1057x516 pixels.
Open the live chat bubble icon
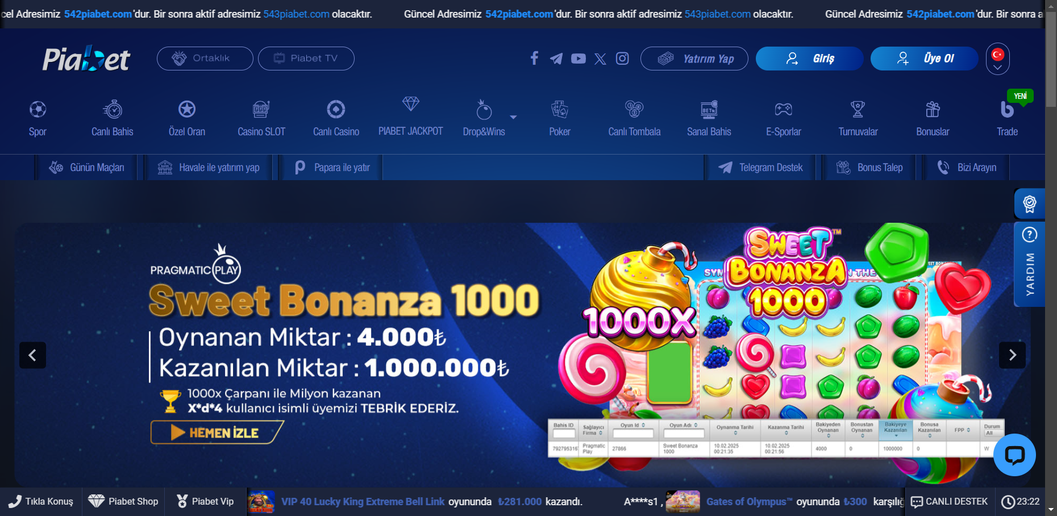pyautogui.click(x=1014, y=455)
